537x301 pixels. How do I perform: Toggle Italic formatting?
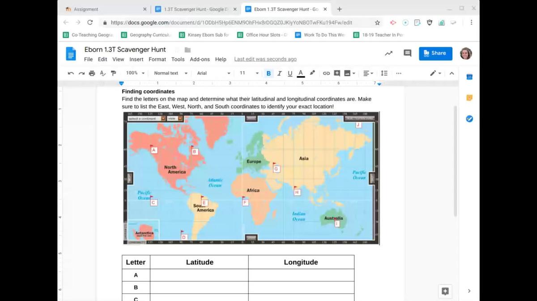(279, 73)
